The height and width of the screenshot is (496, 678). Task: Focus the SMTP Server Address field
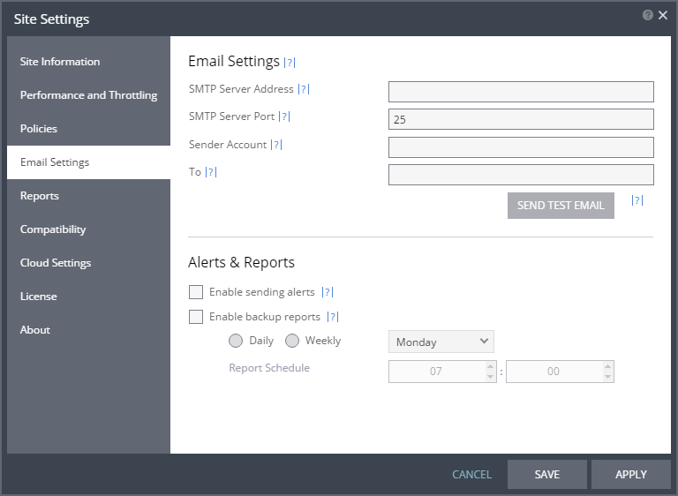click(521, 92)
